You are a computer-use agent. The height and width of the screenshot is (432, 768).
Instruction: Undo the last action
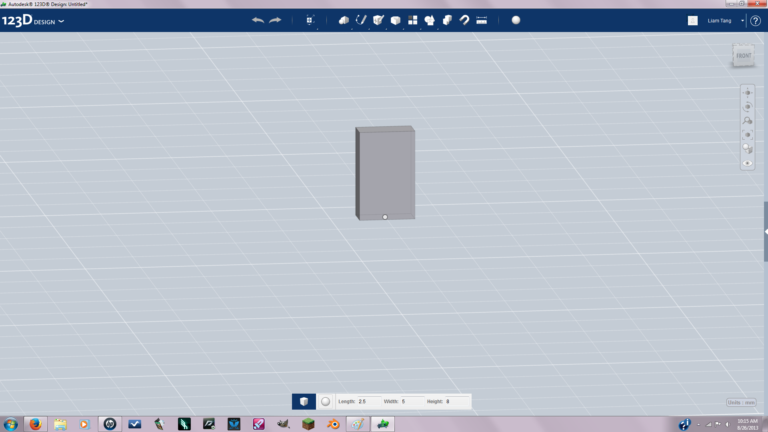click(x=258, y=20)
